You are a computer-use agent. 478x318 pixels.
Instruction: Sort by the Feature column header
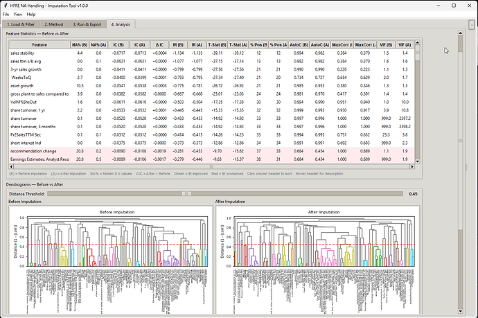pos(39,44)
